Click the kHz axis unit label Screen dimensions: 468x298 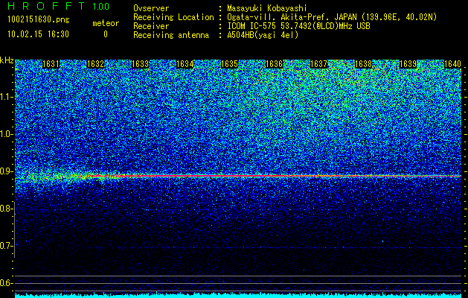click(7, 60)
